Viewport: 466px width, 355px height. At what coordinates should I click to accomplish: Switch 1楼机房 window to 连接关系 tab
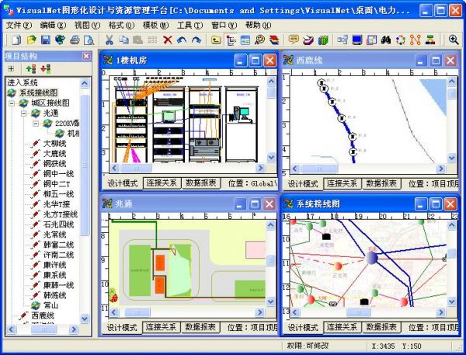pyautogui.click(x=162, y=183)
